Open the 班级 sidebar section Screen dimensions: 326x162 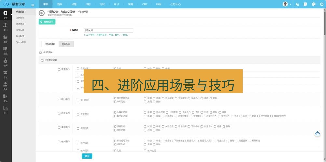click(6, 39)
